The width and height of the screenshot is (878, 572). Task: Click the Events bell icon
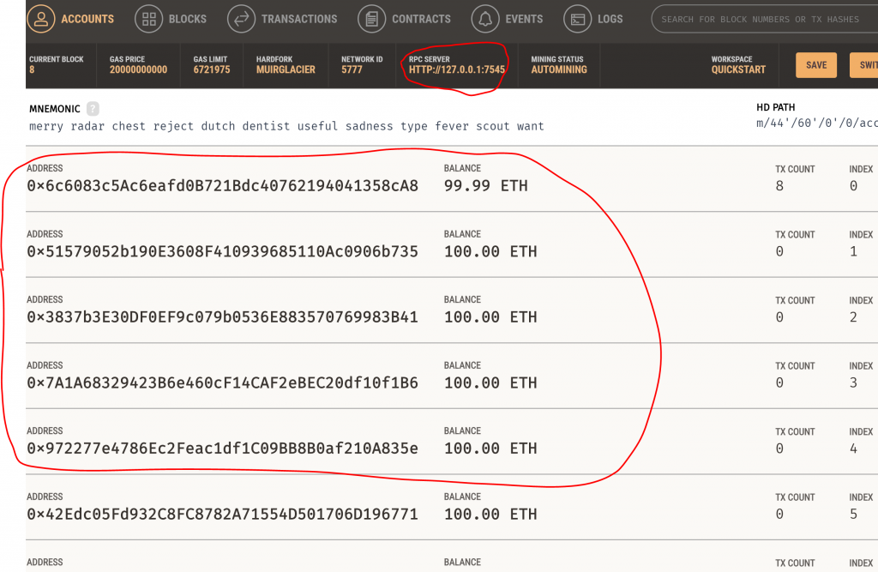[x=486, y=18]
